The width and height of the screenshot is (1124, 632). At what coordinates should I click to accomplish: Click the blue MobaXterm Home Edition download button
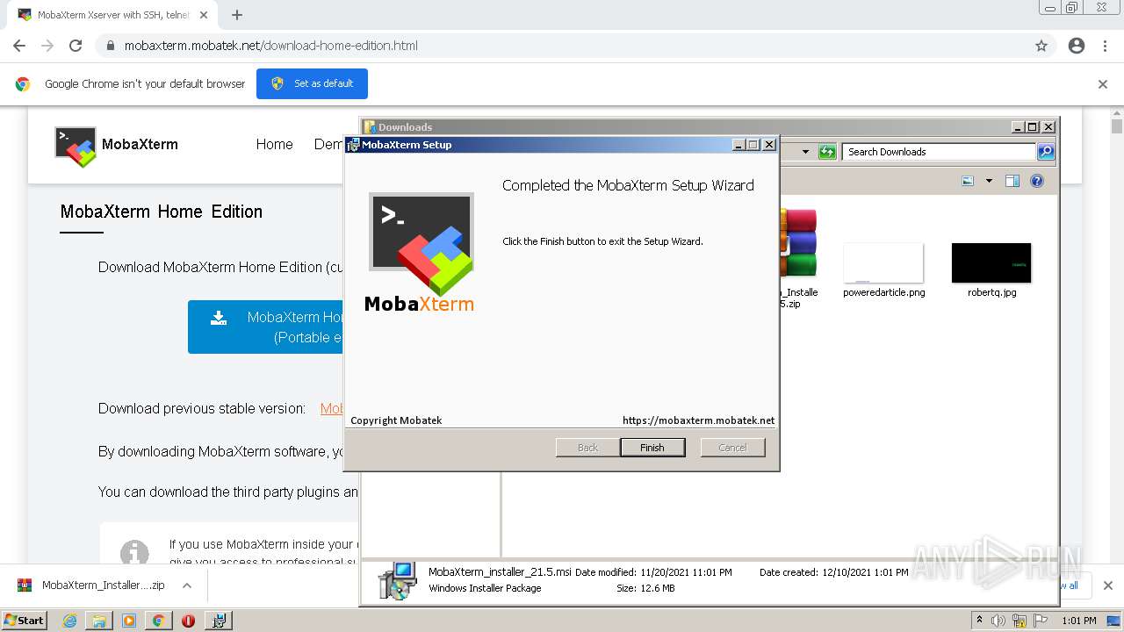pos(266,327)
